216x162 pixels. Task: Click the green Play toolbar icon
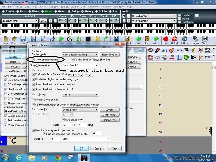(61, 39)
